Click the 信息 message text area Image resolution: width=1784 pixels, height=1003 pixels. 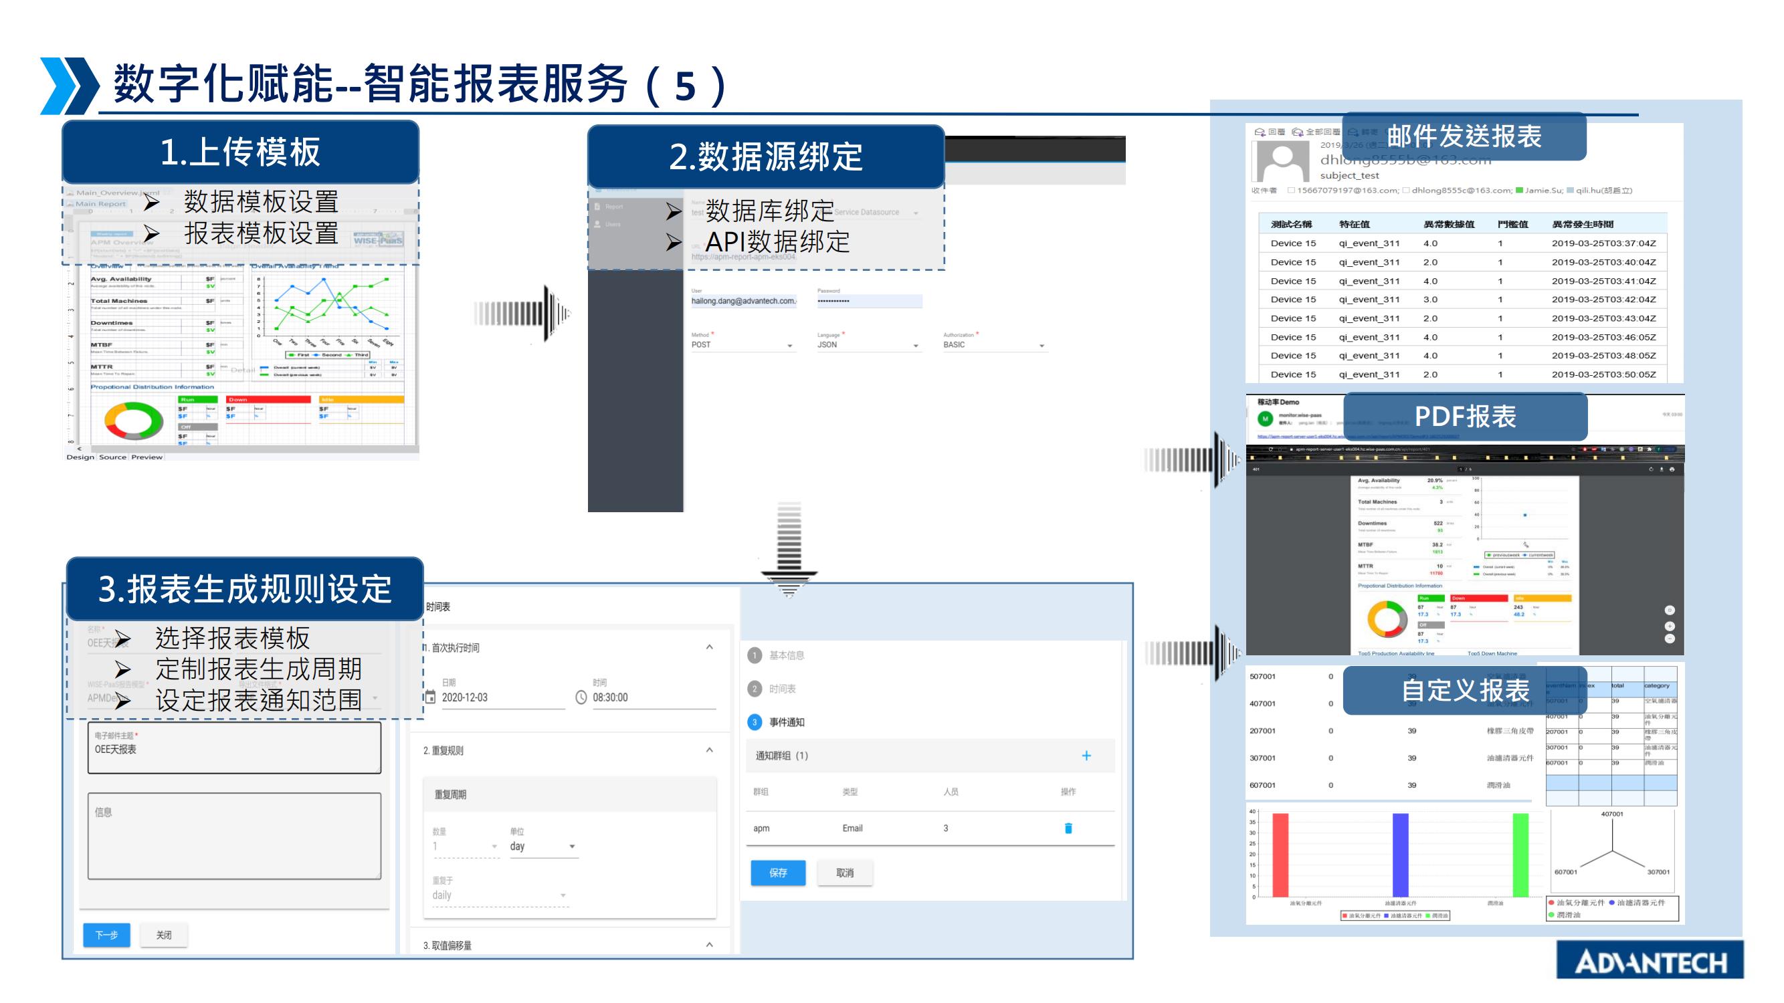234,837
